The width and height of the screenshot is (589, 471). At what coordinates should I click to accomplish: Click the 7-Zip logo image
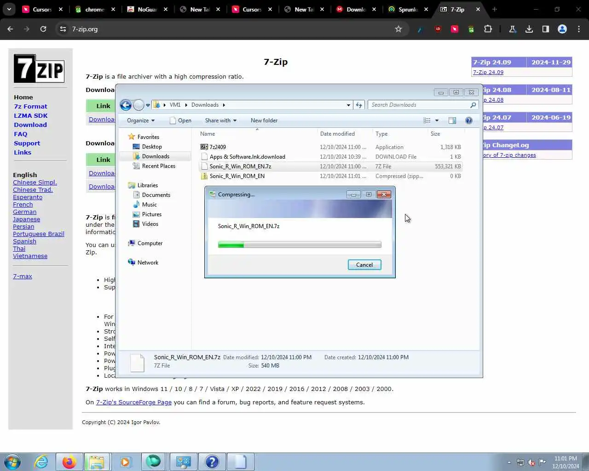pyautogui.click(x=39, y=69)
